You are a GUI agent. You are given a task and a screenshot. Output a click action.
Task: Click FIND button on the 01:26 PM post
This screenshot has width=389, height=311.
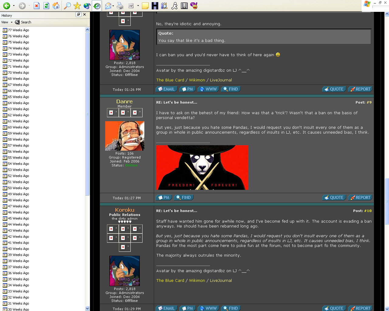click(x=231, y=89)
